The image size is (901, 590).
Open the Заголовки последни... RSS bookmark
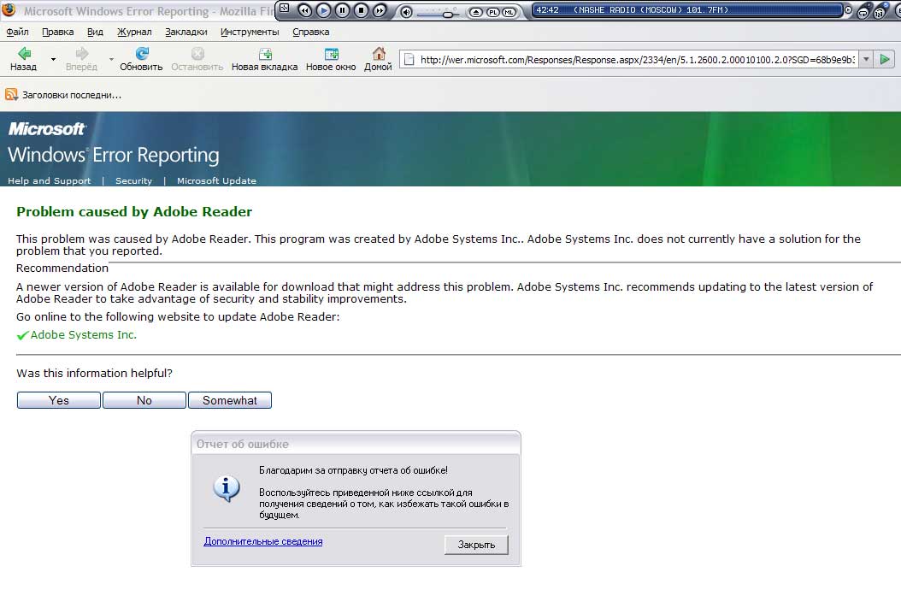[x=63, y=95]
